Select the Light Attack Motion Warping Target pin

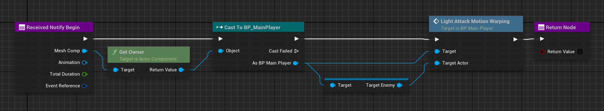[x=437, y=51]
